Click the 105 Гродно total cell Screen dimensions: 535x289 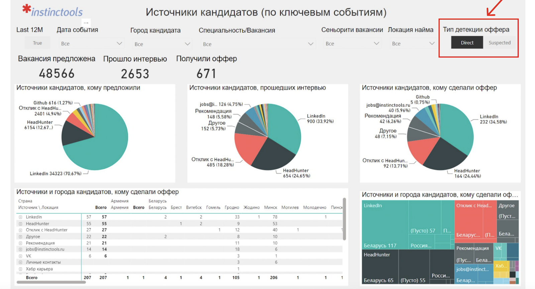236,278
